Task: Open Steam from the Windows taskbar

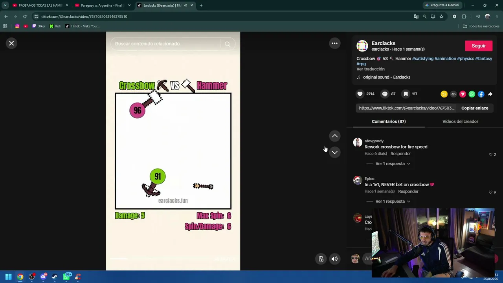Action: pyautogui.click(x=55, y=277)
